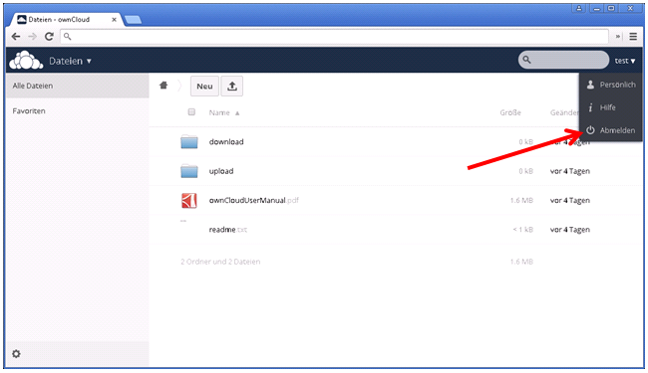Click the browser address bar
648x373 pixels.
point(334,36)
